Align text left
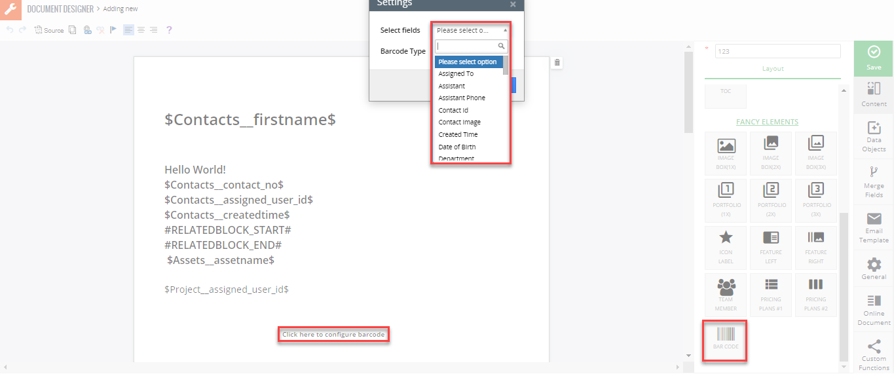The height and width of the screenshot is (374, 894). point(128,29)
